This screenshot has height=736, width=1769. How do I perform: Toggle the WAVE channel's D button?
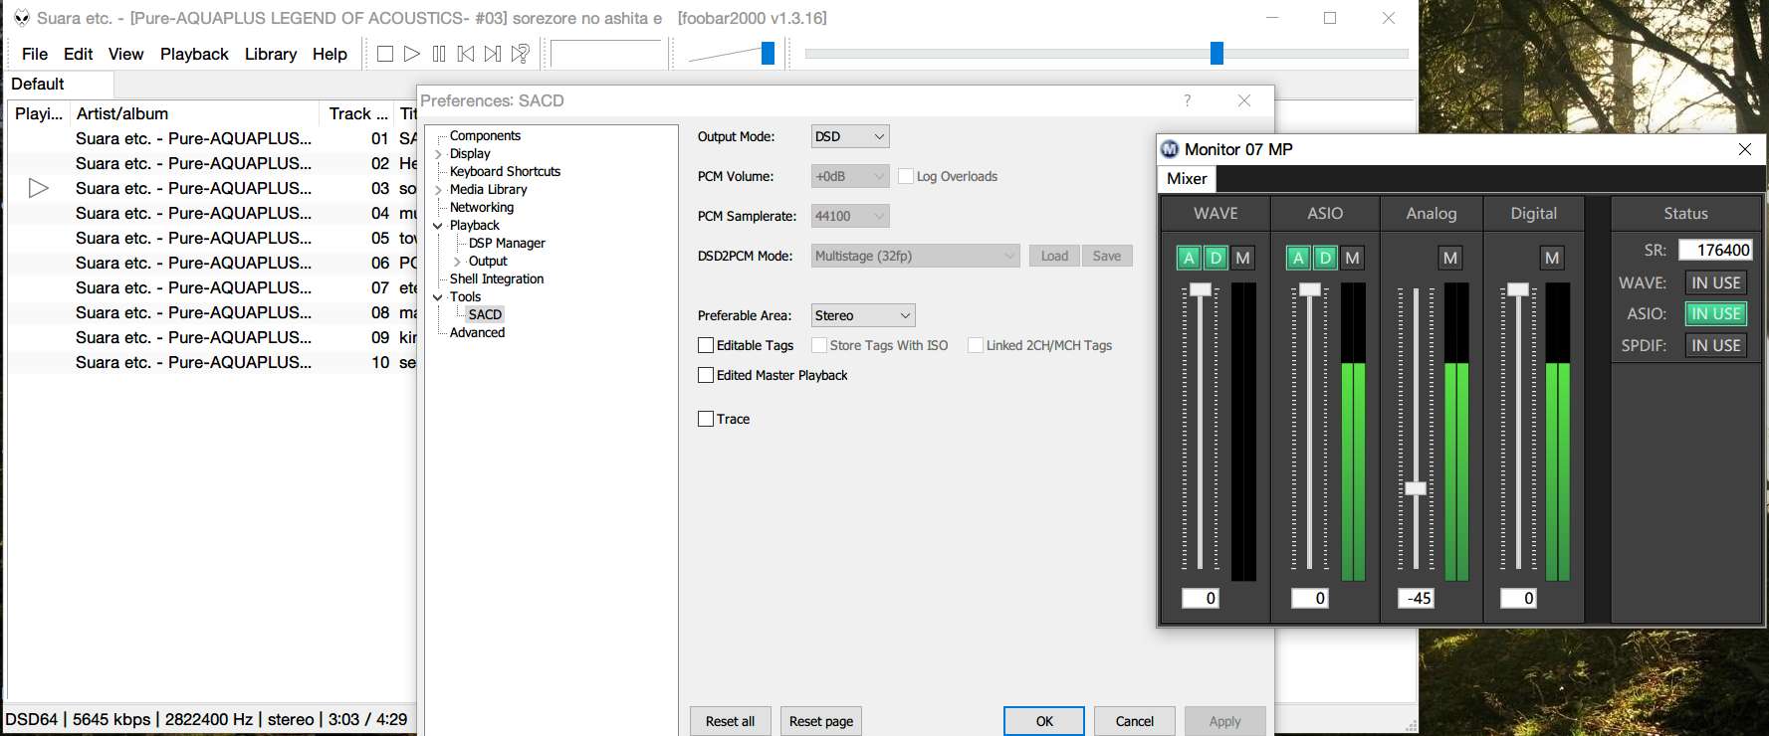coord(1216,258)
